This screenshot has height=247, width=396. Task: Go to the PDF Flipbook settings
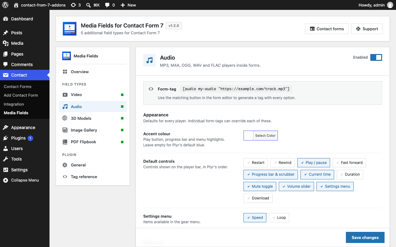(x=93, y=142)
